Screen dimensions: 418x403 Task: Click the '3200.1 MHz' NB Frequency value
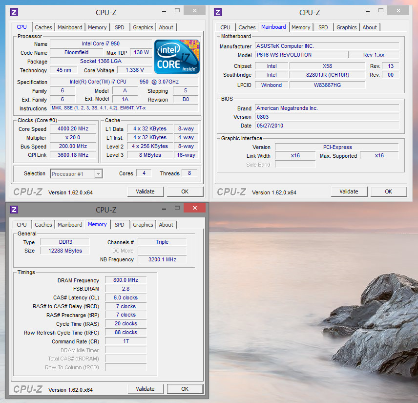coord(162,259)
